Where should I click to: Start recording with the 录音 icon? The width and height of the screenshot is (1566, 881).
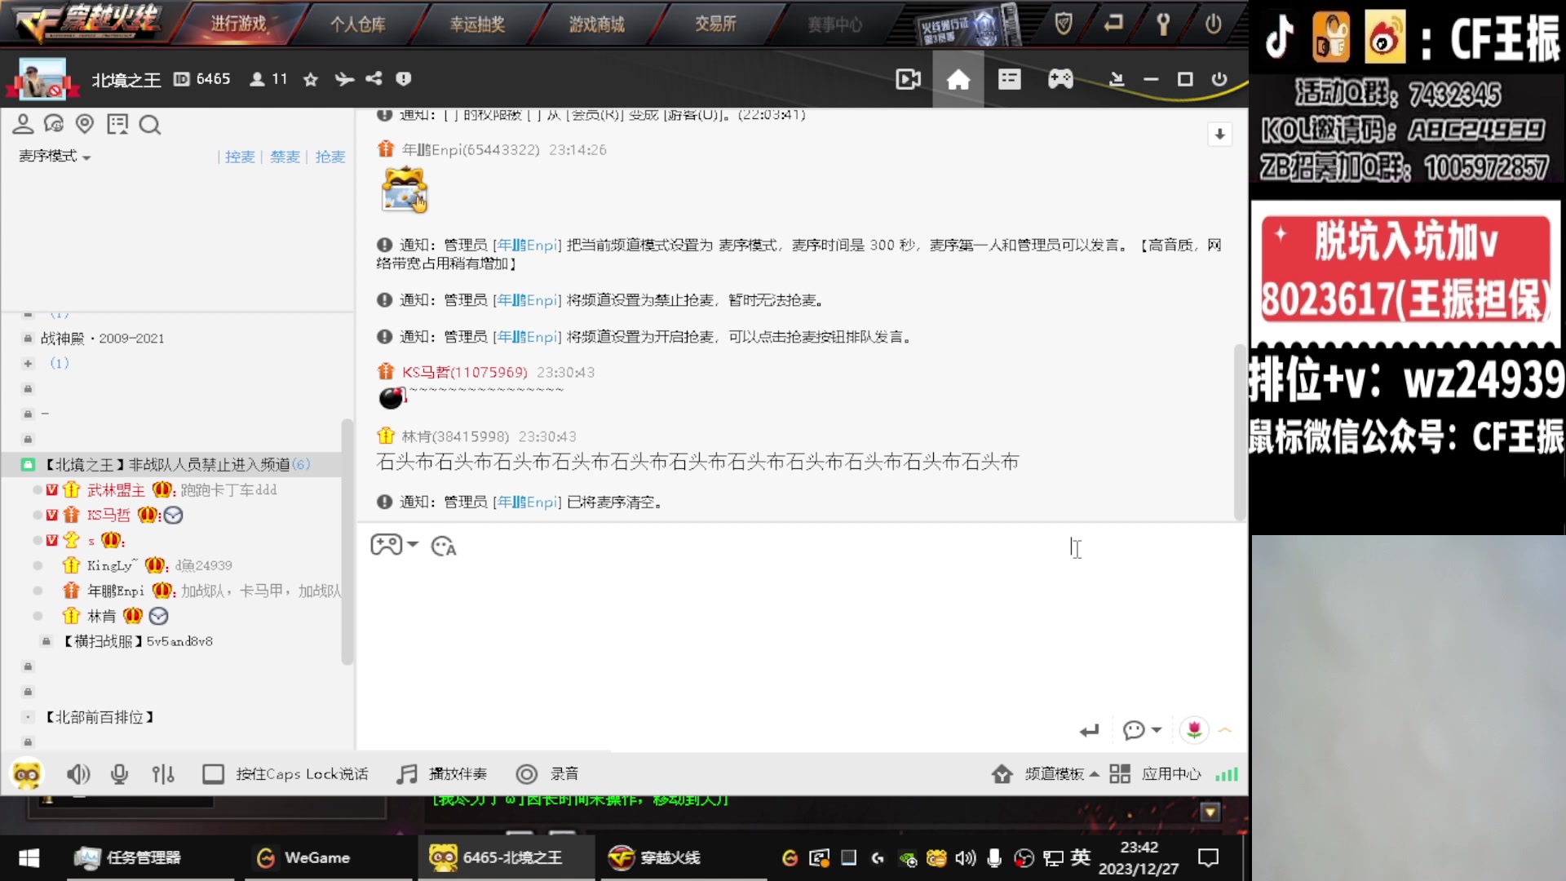click(527, 773)
